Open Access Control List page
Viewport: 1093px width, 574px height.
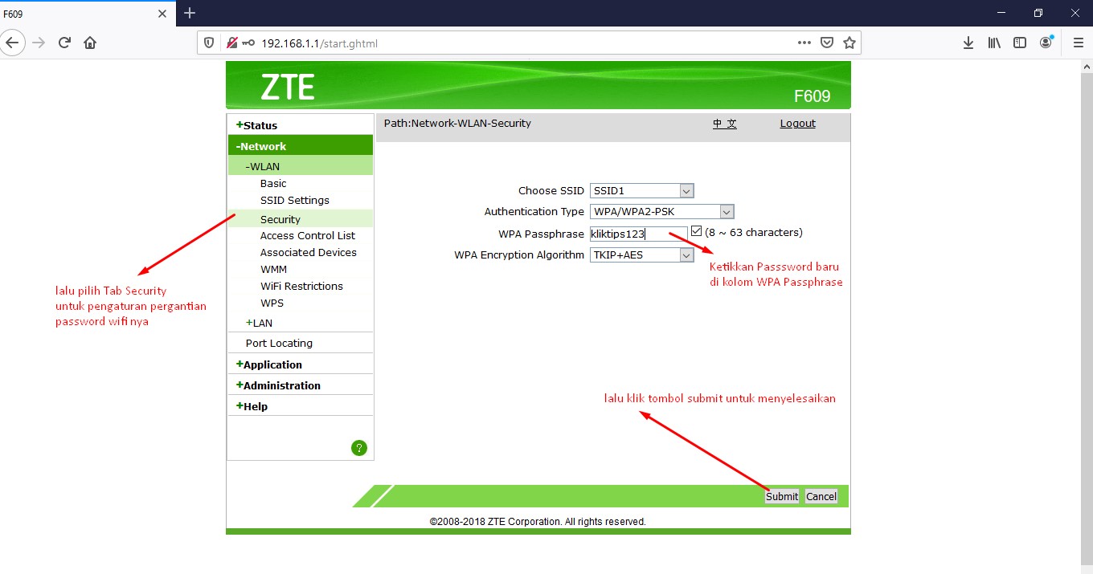coord(308,236)
